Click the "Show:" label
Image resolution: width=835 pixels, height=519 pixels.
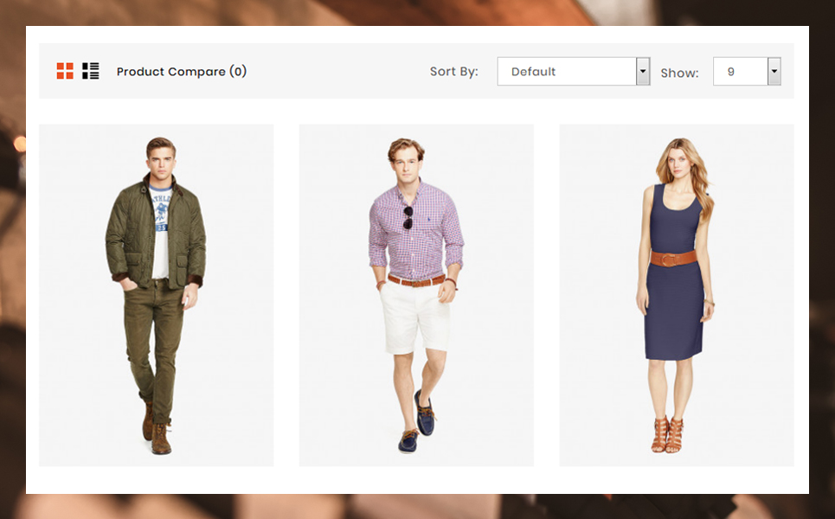[x=679, y=73]
